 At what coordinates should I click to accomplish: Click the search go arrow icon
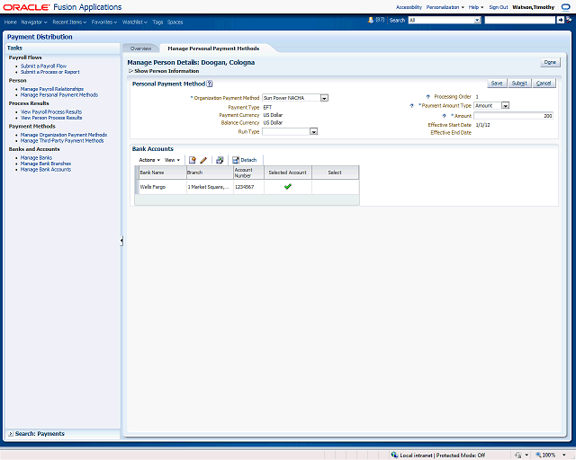560,20
